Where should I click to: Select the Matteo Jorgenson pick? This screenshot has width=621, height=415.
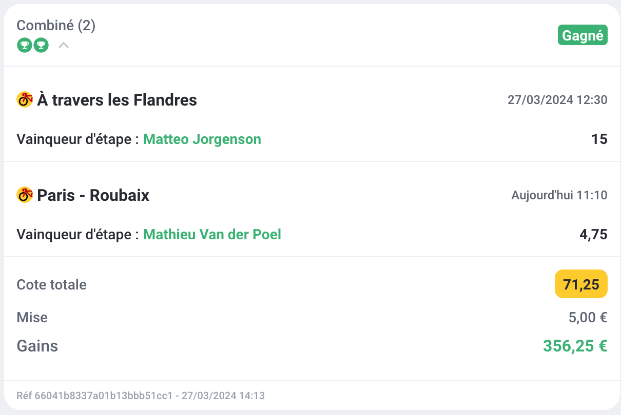coord(202,139)
